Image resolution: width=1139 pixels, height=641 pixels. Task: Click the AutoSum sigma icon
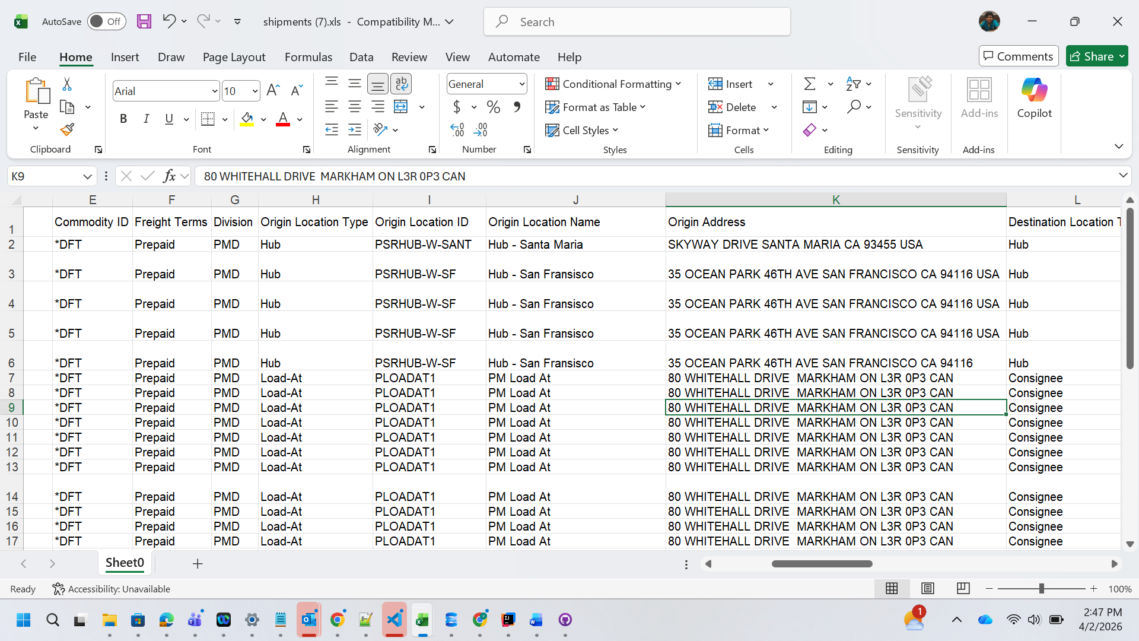(x=810, y=84)
